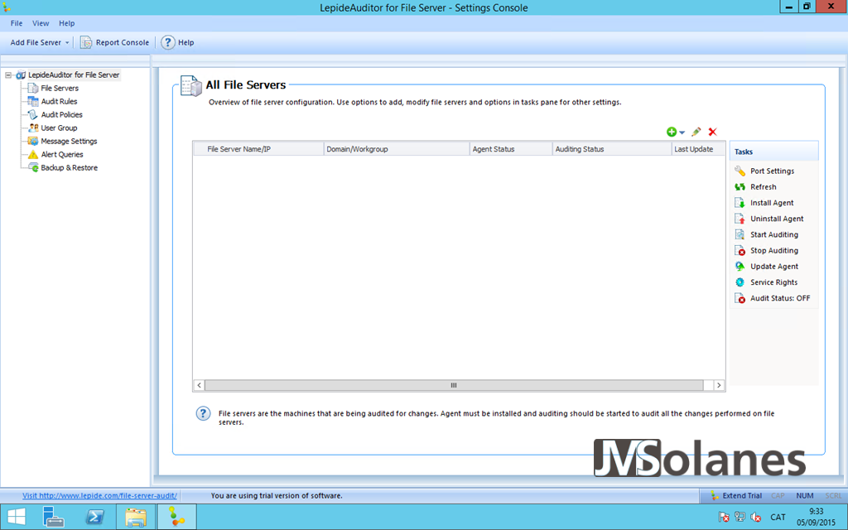Click the green add file server icon
Viewport: 848px width, 530px height.
click(x=672, y=132)
